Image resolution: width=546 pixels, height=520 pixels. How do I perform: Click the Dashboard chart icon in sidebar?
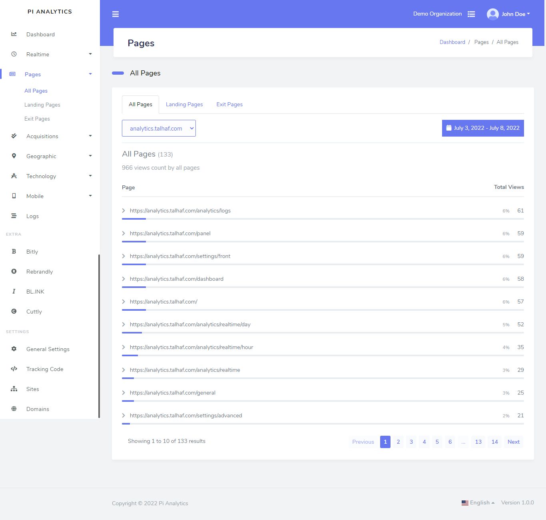(14, 34)
